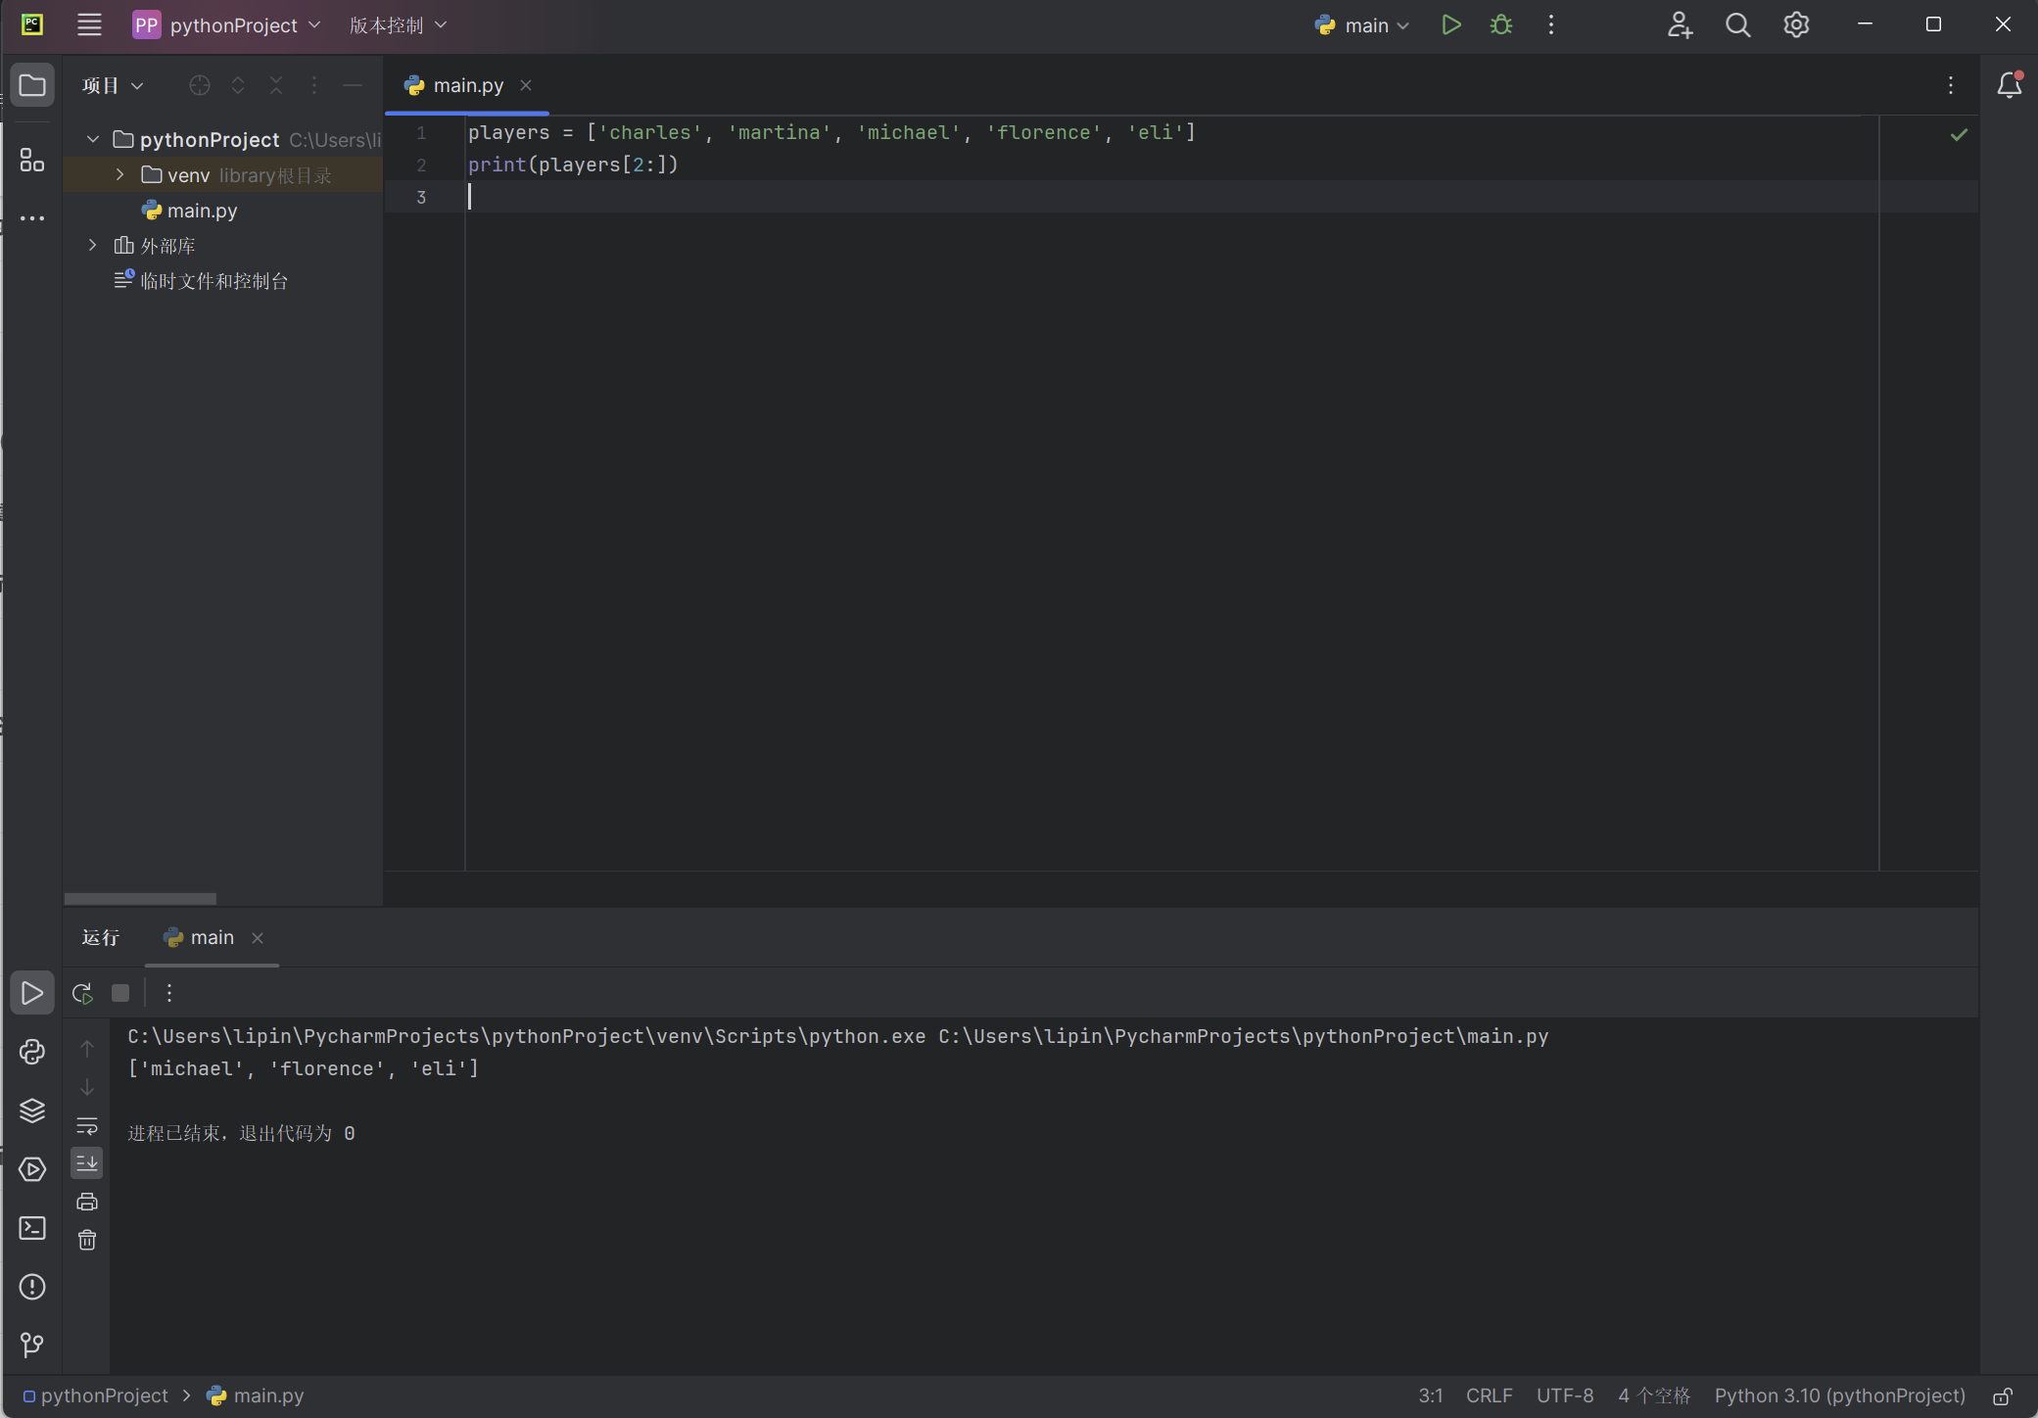The image size is (2038, 1418).
Task: Toggle read-only lock in status bar
Action: pos(2003,1396)
